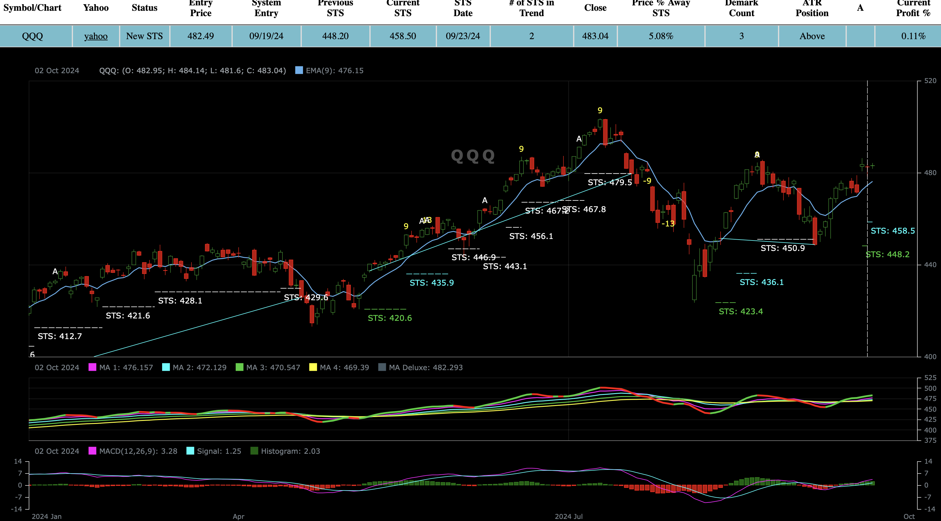Viewport: 941px width, 521px height.
Task: Click the STS: 429.6 chart label
Action: click(306, 298)
